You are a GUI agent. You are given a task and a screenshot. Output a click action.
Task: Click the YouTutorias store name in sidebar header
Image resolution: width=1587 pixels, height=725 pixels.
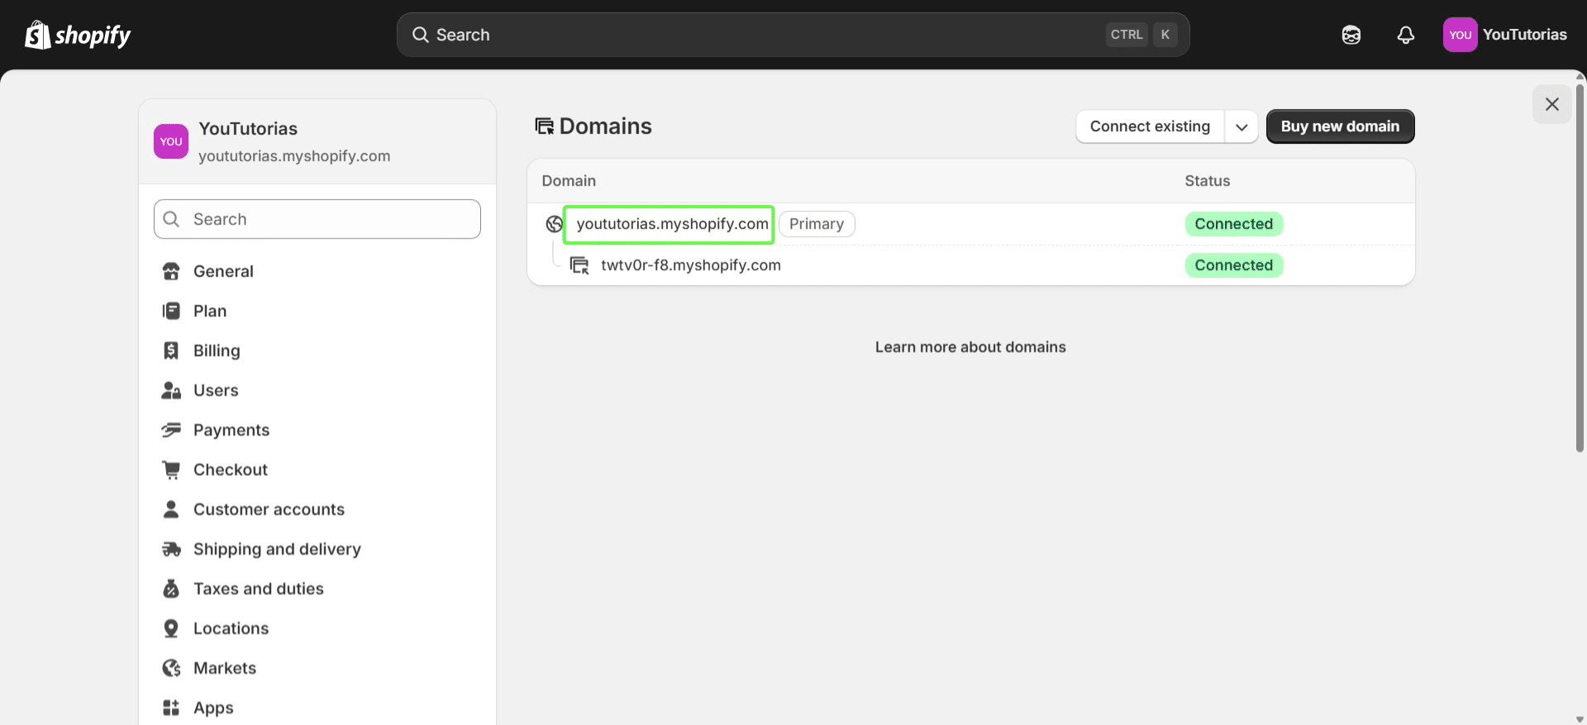tap(248, 129)
